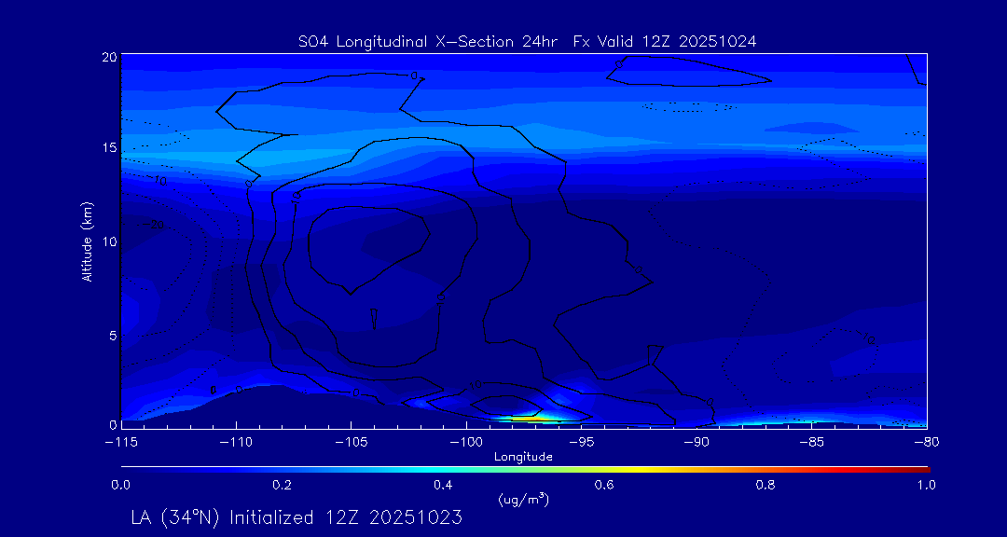Click the rainbow color scale bar
Image resolution: width=1007 pixels, height=537 pixels.
click(x=525, y=469)
